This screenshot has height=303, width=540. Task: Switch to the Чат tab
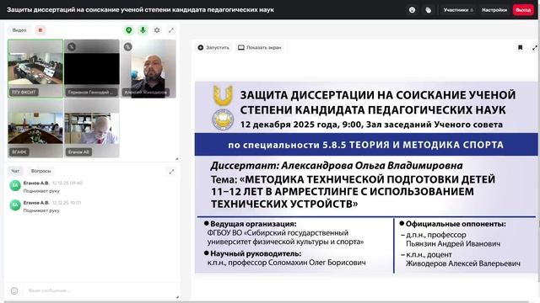click(x=15, y=171)
